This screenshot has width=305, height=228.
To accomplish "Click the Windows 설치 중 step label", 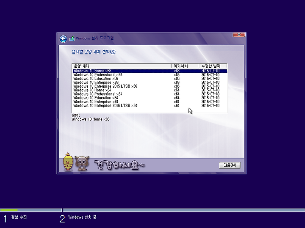I will [82, 217].
